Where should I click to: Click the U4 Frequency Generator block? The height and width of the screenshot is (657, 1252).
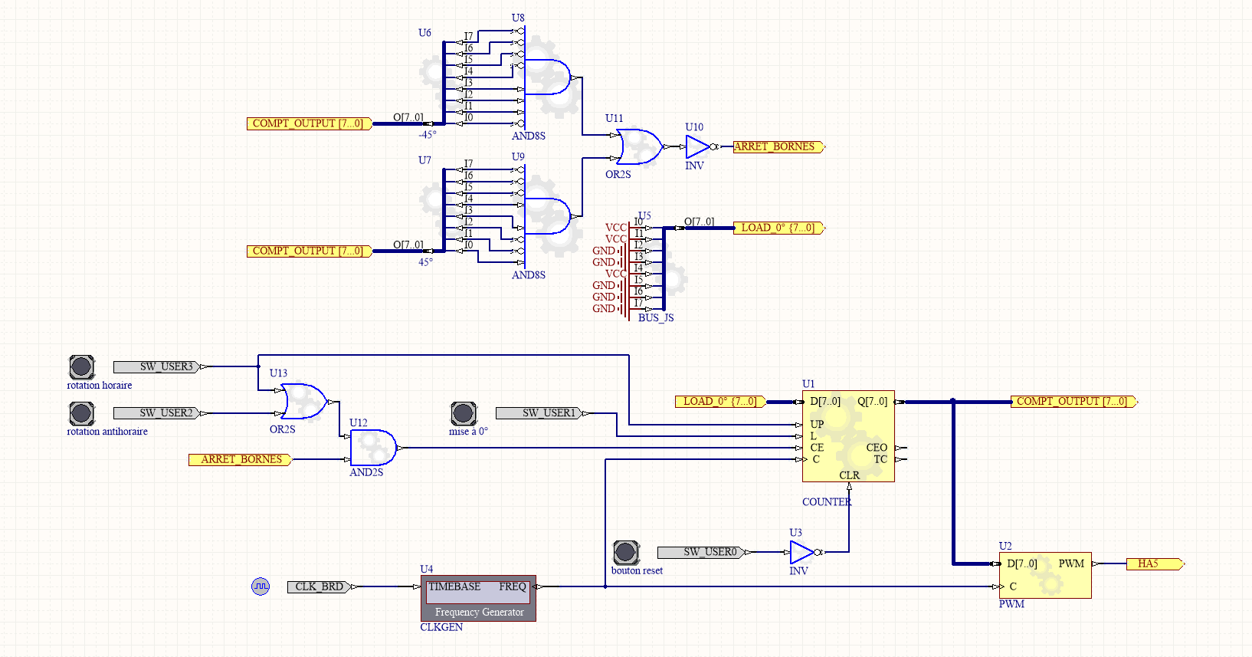coord(478,598)
